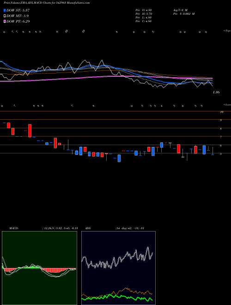The height and width of the screenshot is (305, 231).
Task: Click the 1.36 value label under EMA lines
Action: click(x=216, y=92)
